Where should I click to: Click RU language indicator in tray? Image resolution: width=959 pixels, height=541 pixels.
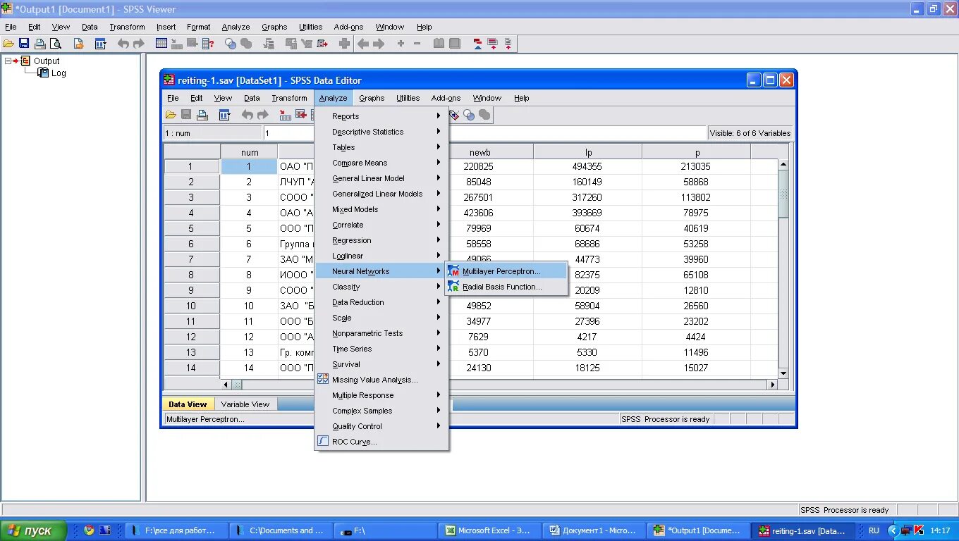pyautogui.click(x=874, y=530)
